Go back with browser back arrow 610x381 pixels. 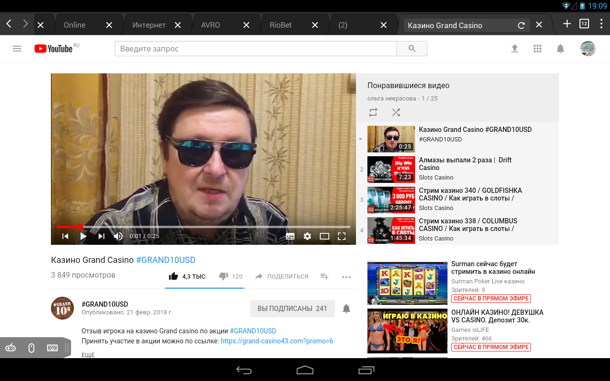(x=9, y=24)
